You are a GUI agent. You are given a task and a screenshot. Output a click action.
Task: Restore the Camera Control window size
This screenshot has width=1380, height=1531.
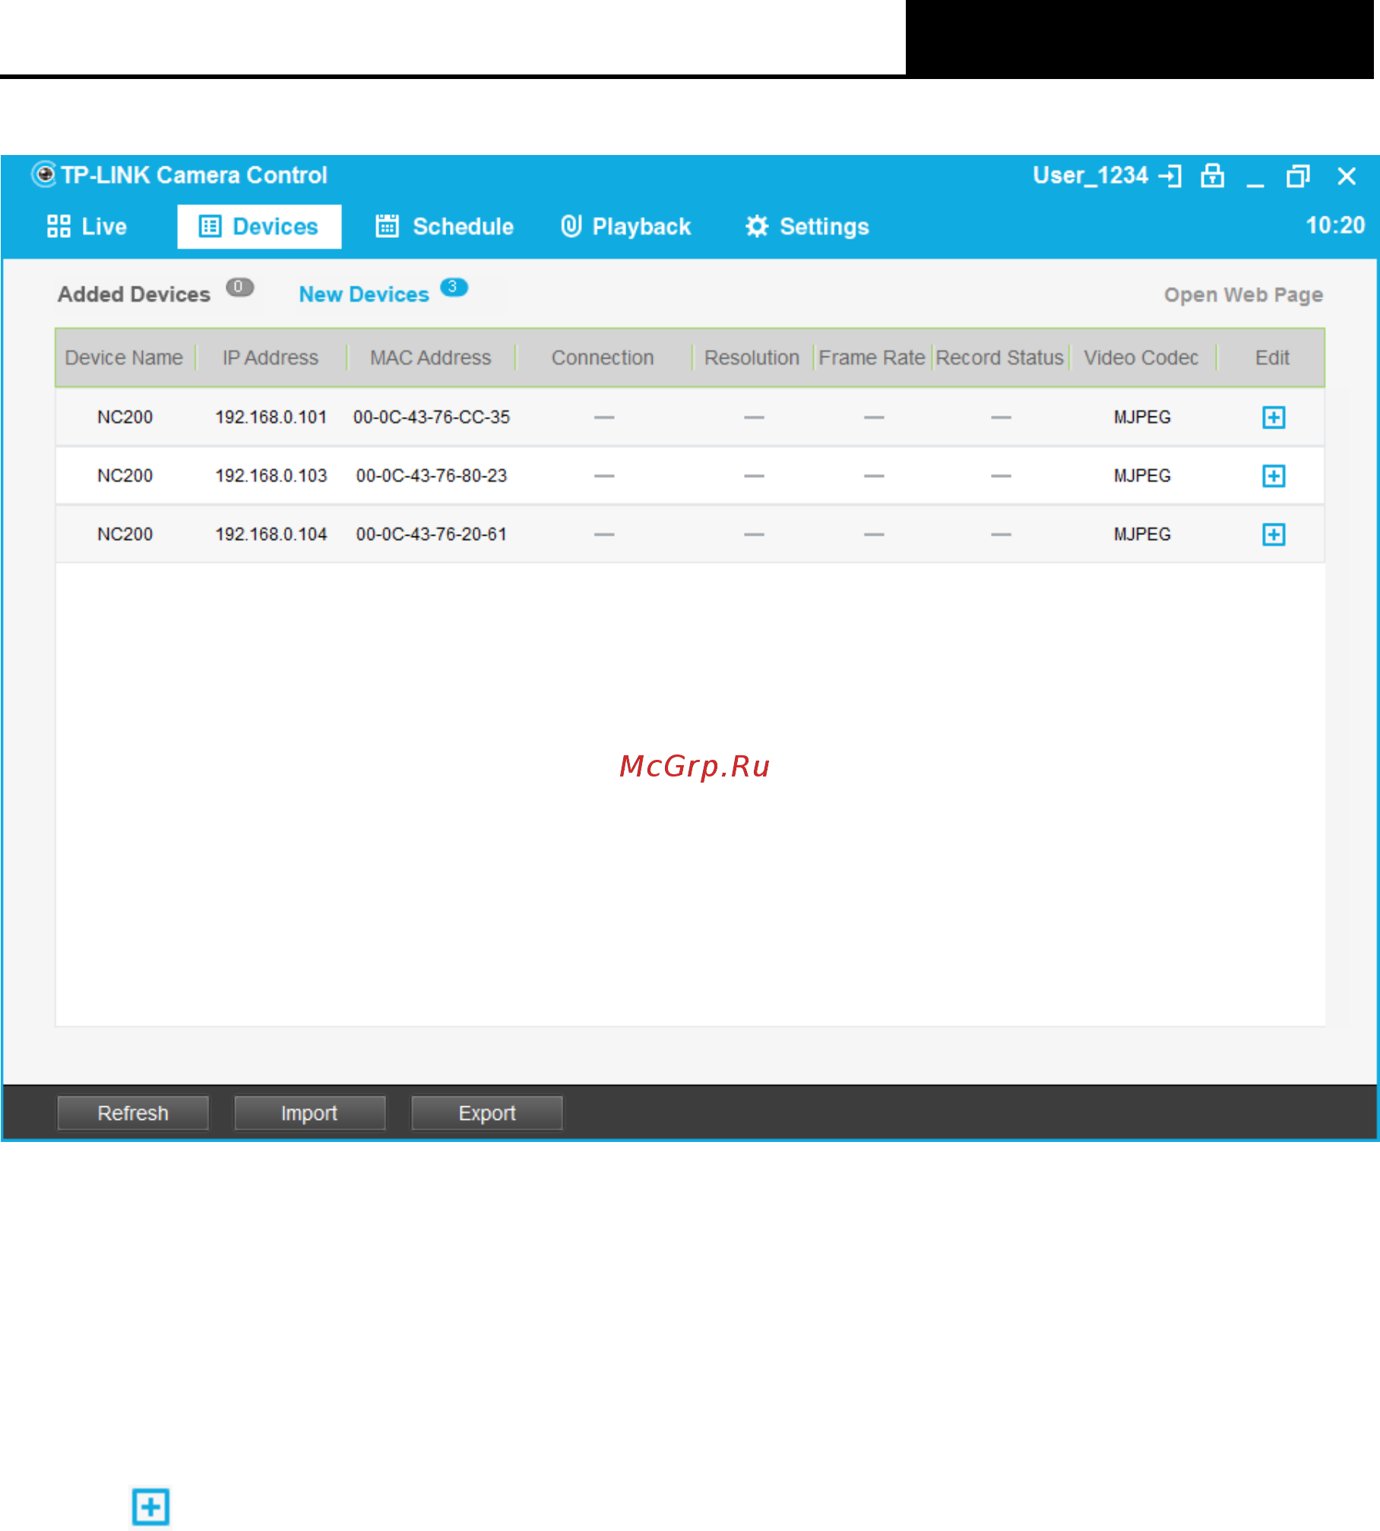pos(1298,176)
